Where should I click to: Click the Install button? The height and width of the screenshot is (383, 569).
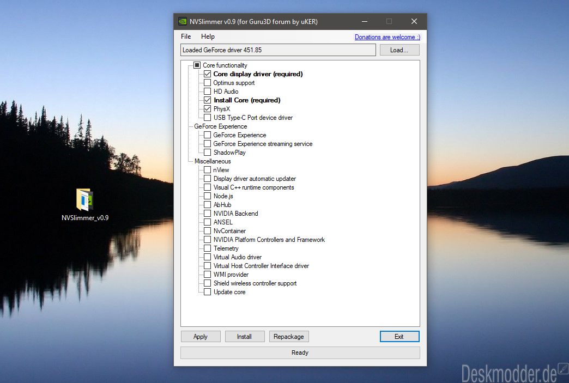245,337
